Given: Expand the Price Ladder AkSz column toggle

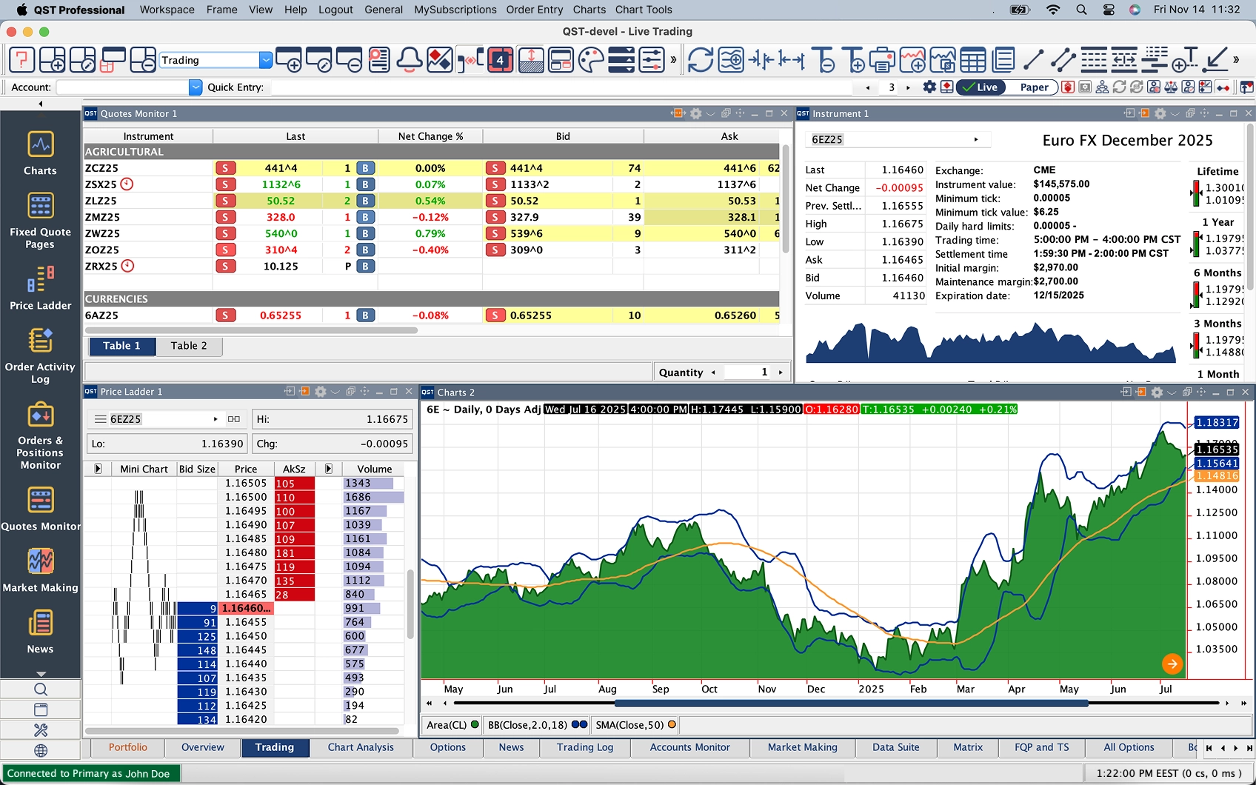Looking at the screenshot, I should tap(328, 469).
